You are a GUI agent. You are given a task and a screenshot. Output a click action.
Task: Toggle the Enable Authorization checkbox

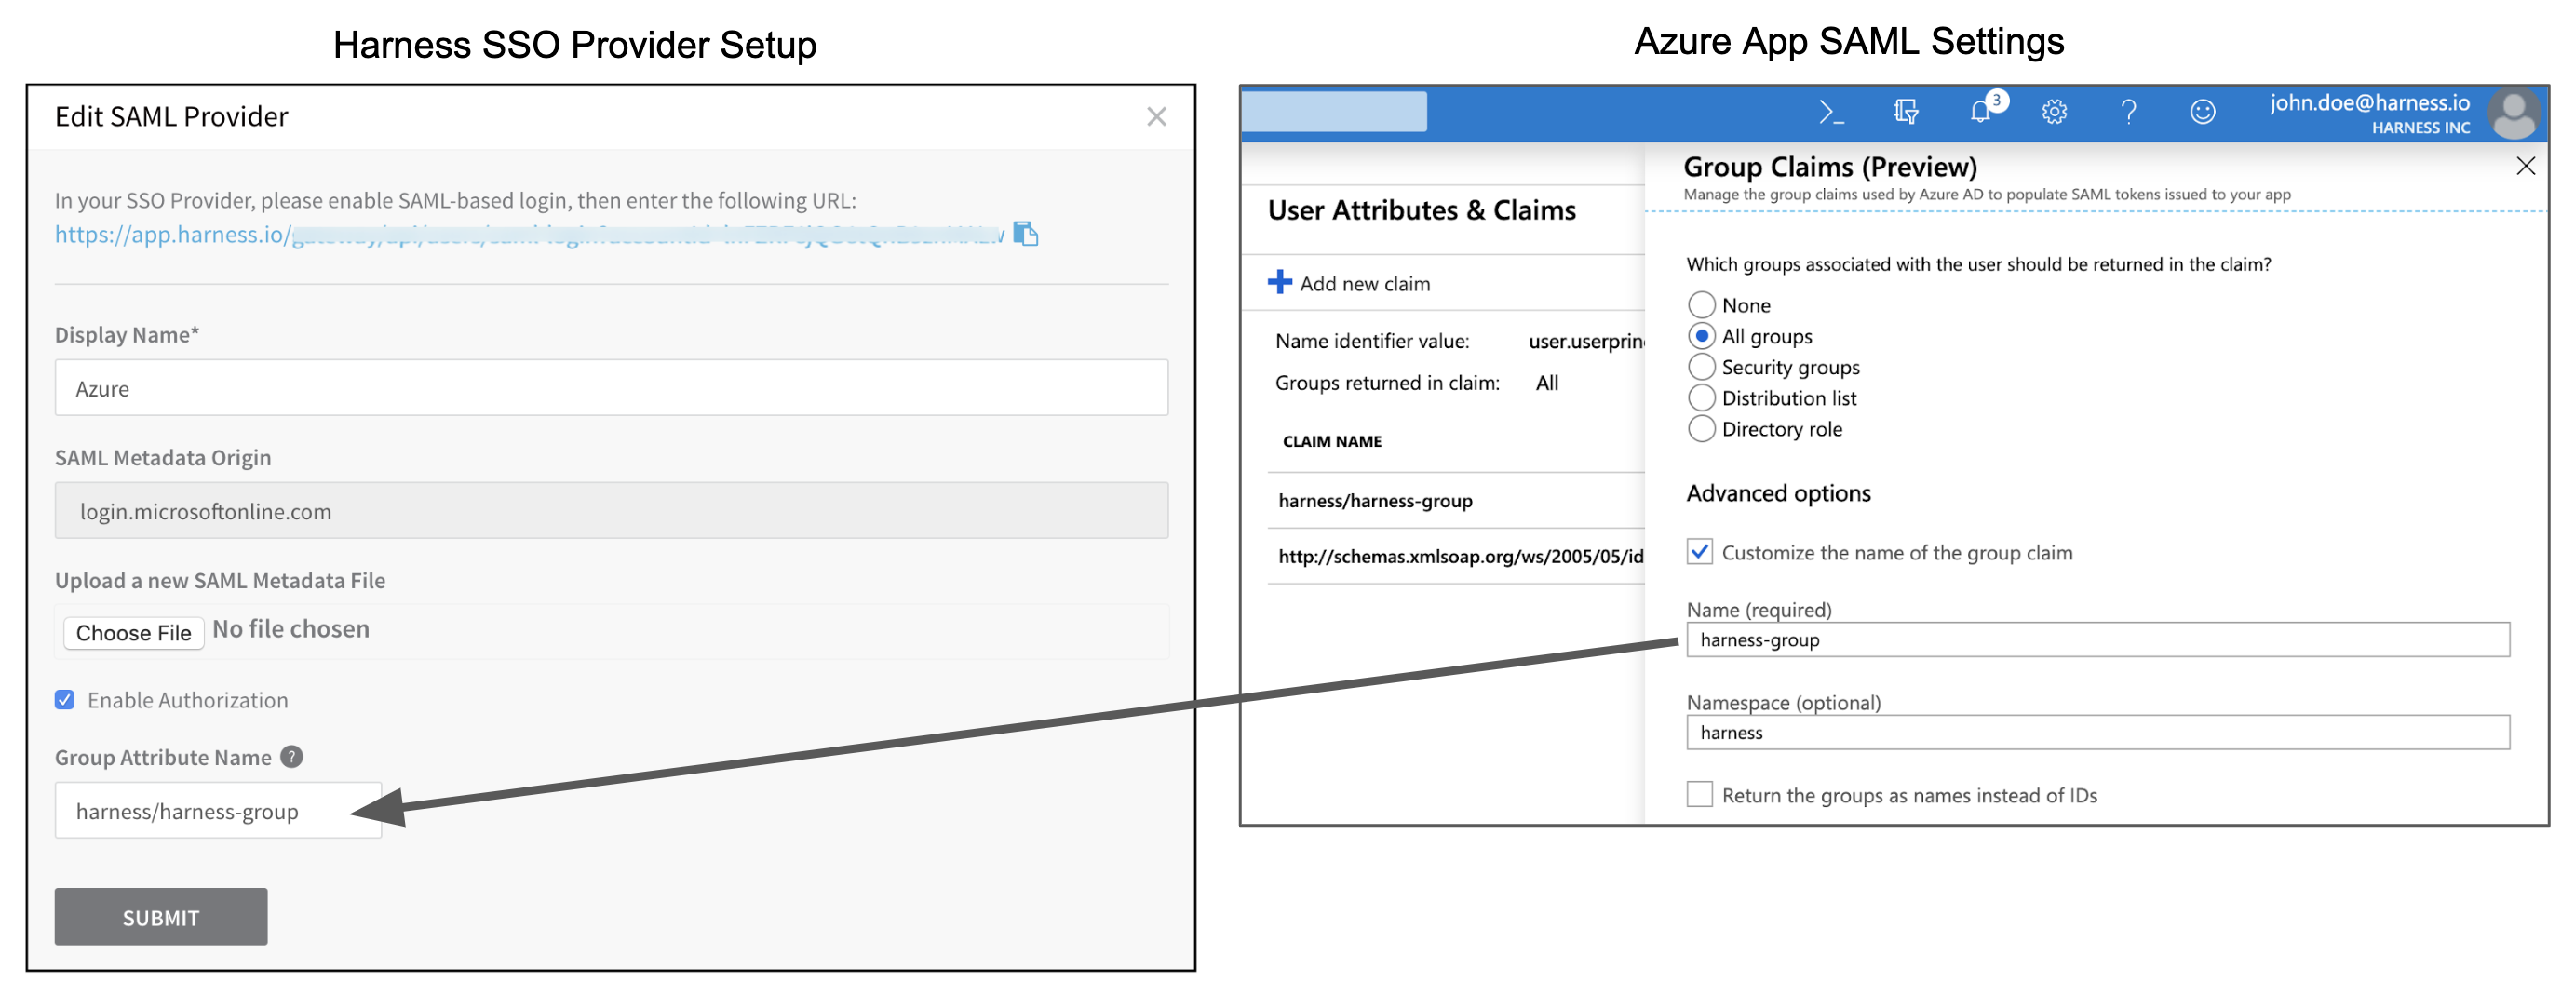(x=65, y=699)
